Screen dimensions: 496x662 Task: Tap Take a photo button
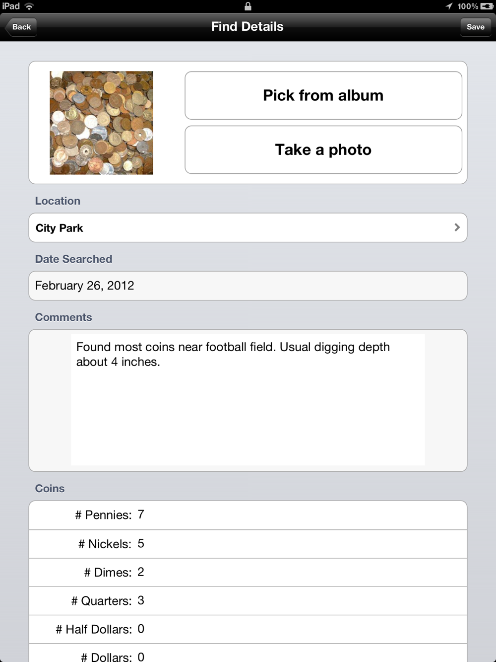[323, 149]
